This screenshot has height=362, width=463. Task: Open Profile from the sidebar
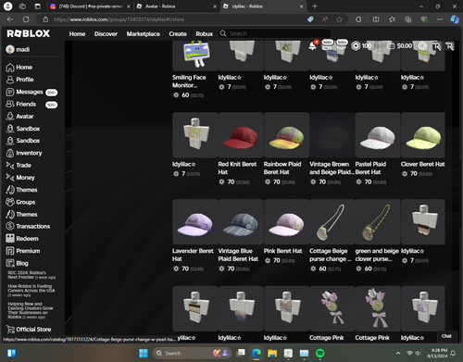(19, 80)
